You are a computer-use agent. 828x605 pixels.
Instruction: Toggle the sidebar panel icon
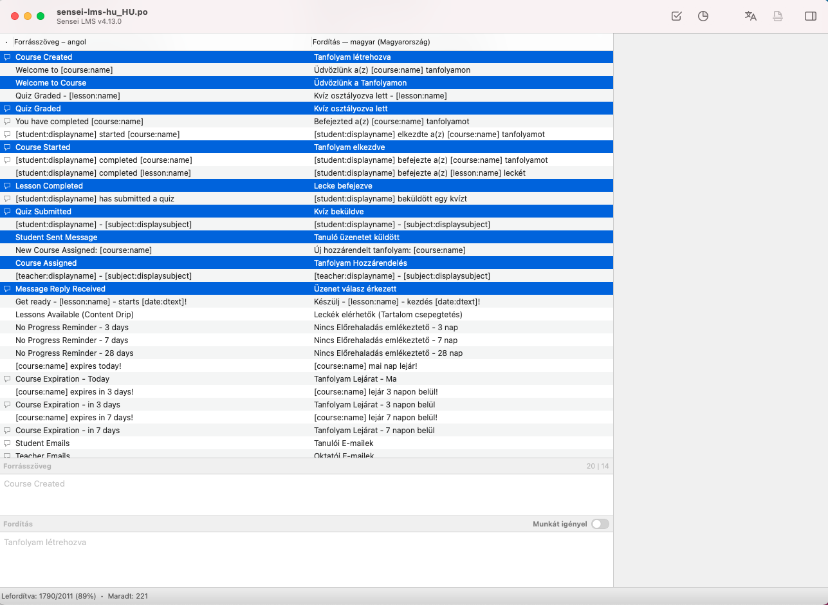[811, 16]
